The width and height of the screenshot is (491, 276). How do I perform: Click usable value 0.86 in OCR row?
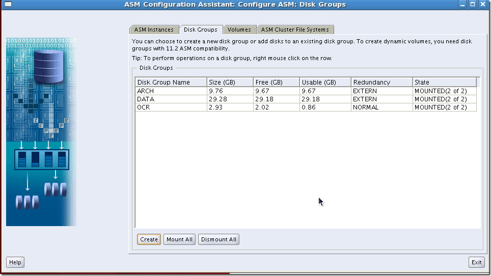tap(309, 107)
